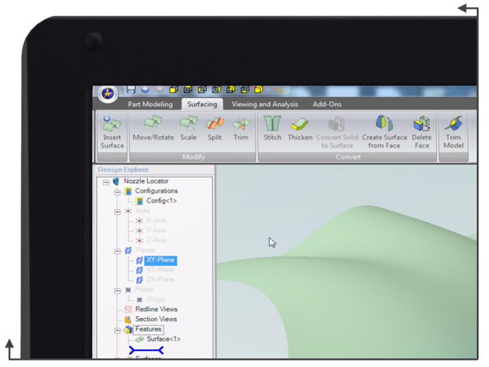
Task: Click the Trim Model tool
Action: (x=454, y=132)
